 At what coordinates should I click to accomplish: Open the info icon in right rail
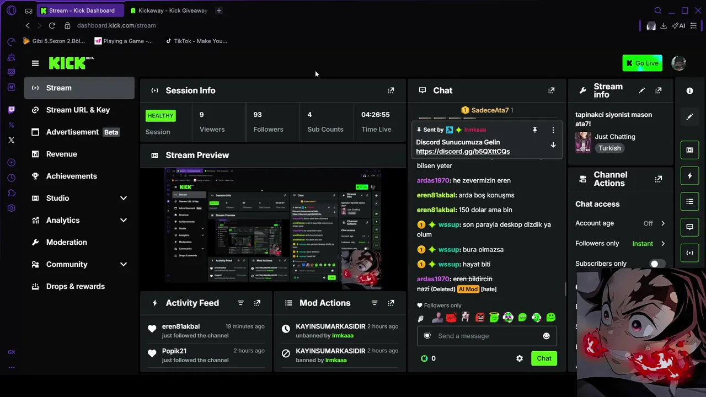pyautogui.click(x=689, y=91)
